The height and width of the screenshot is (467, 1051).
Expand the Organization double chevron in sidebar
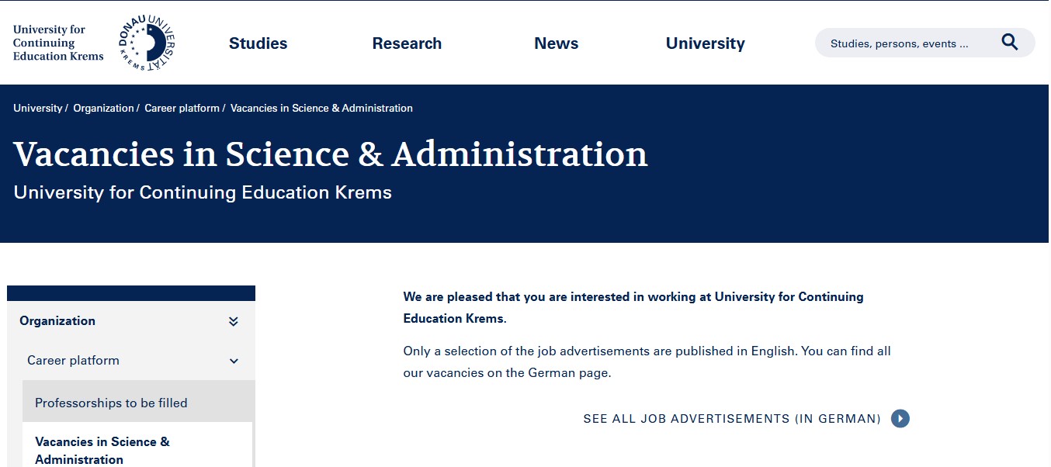(234, 321)
